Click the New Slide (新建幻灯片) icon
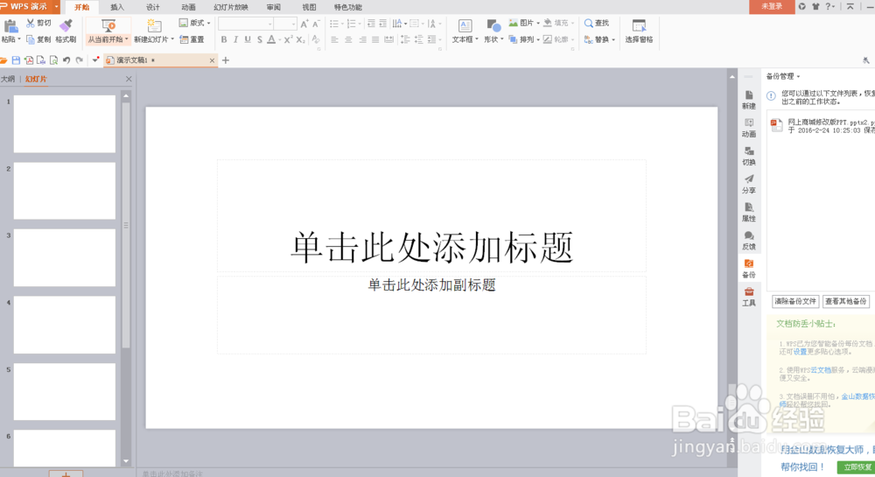 [154, 25]
